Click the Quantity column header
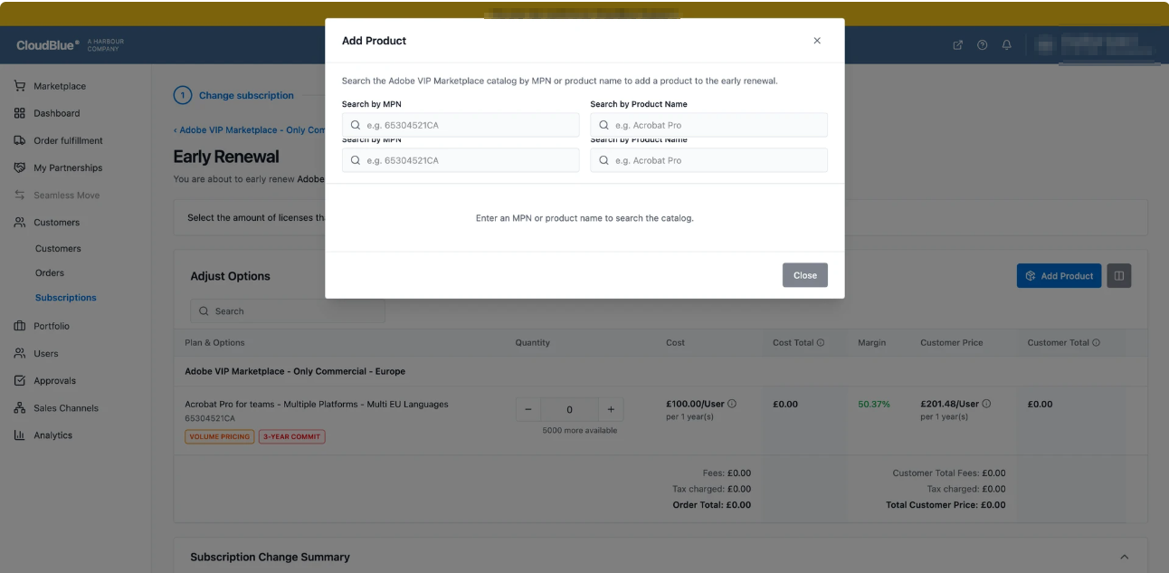This screenshot has width=1169, height=573. coord(533,343)
